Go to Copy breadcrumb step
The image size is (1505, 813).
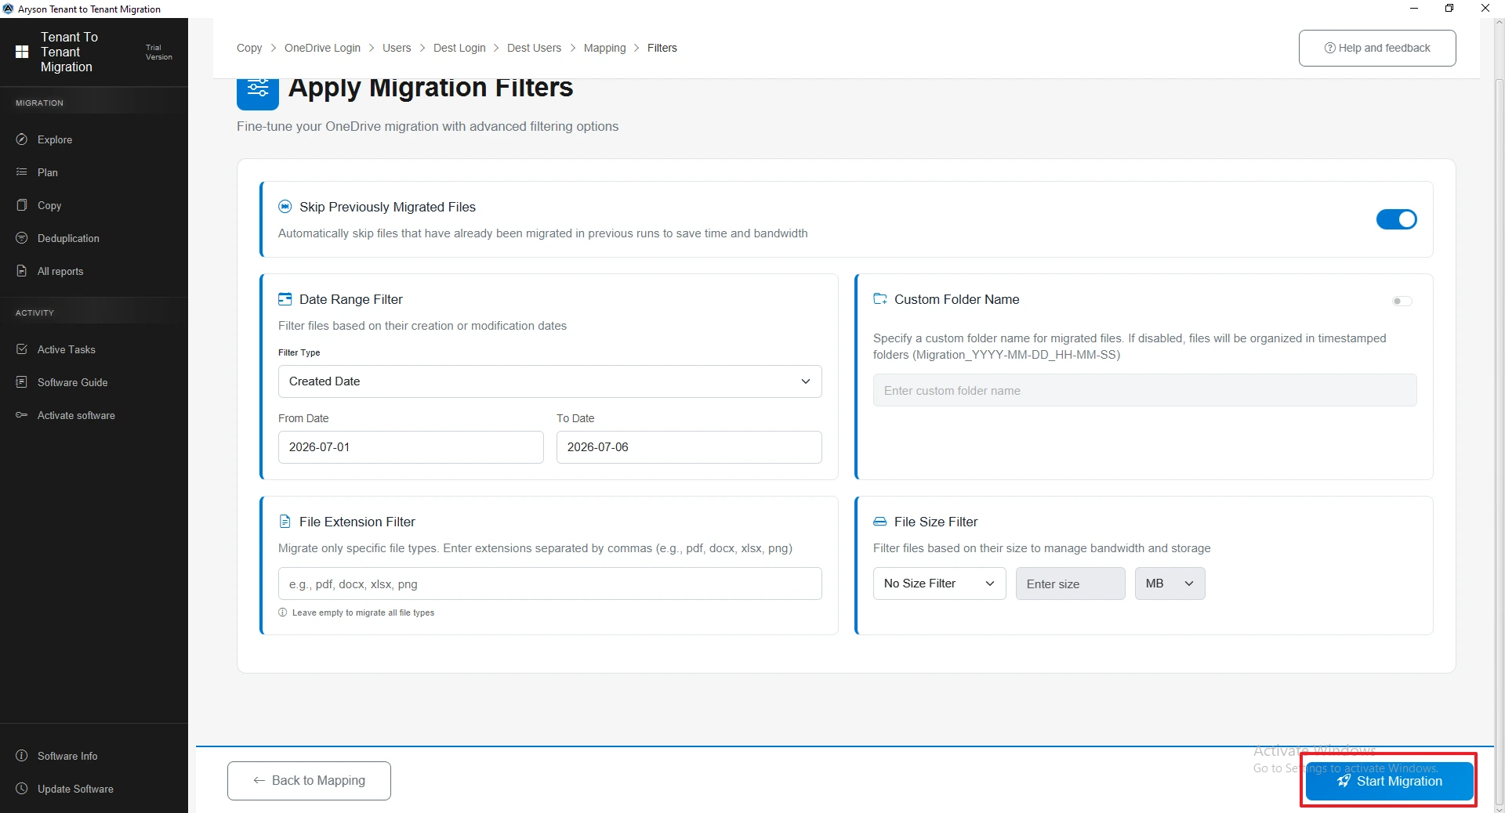click(249, 48)
